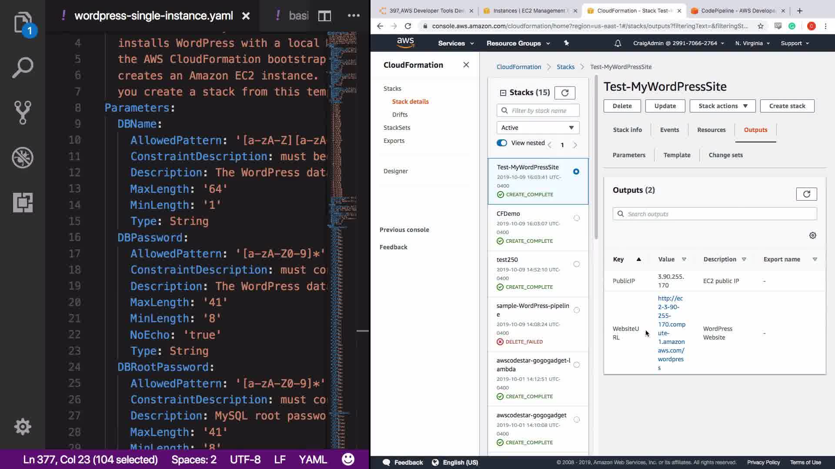
Task: Click the AWS notifications bell
Action: [x=618, y=43]
